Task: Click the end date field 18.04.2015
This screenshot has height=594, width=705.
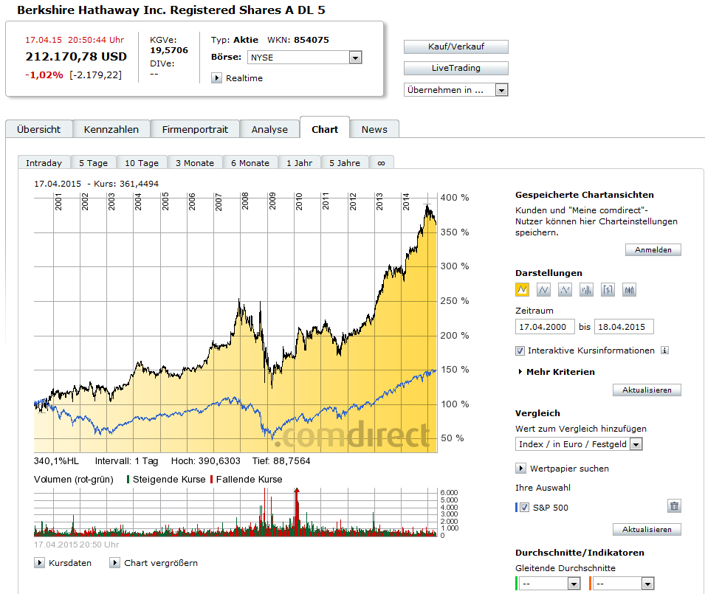Action: tap(624, 327)
